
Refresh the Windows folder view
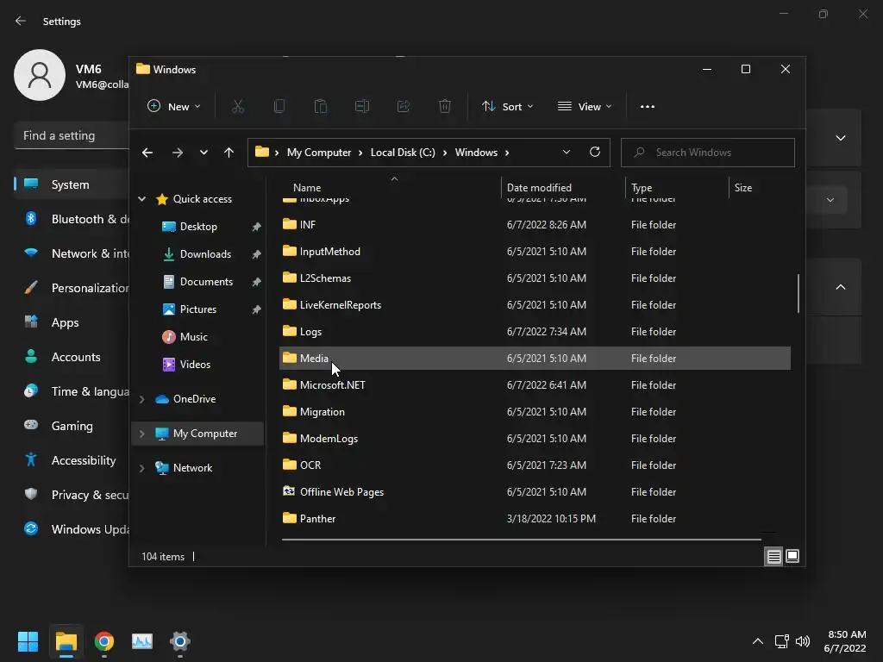point(595,152)
